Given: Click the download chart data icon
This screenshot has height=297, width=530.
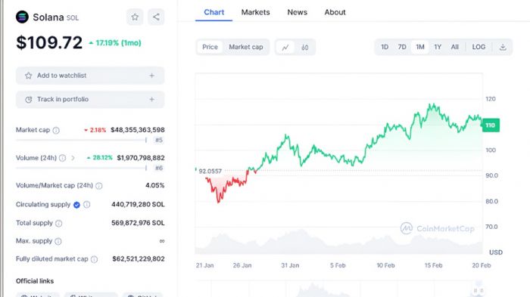Looking at the screenshot, I should [503, 48].
